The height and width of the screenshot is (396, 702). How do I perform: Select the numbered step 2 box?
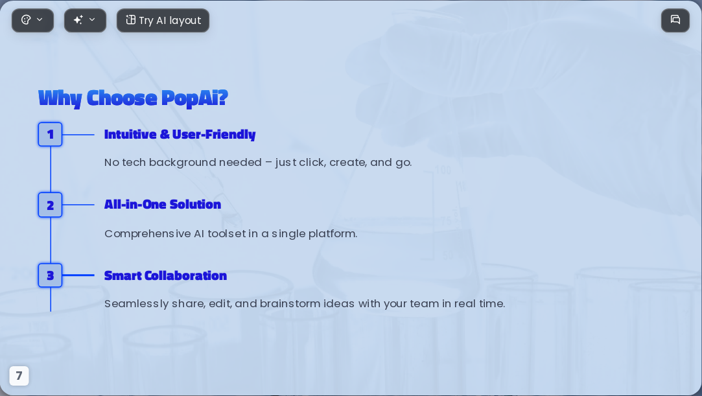(x=50, y=205)
